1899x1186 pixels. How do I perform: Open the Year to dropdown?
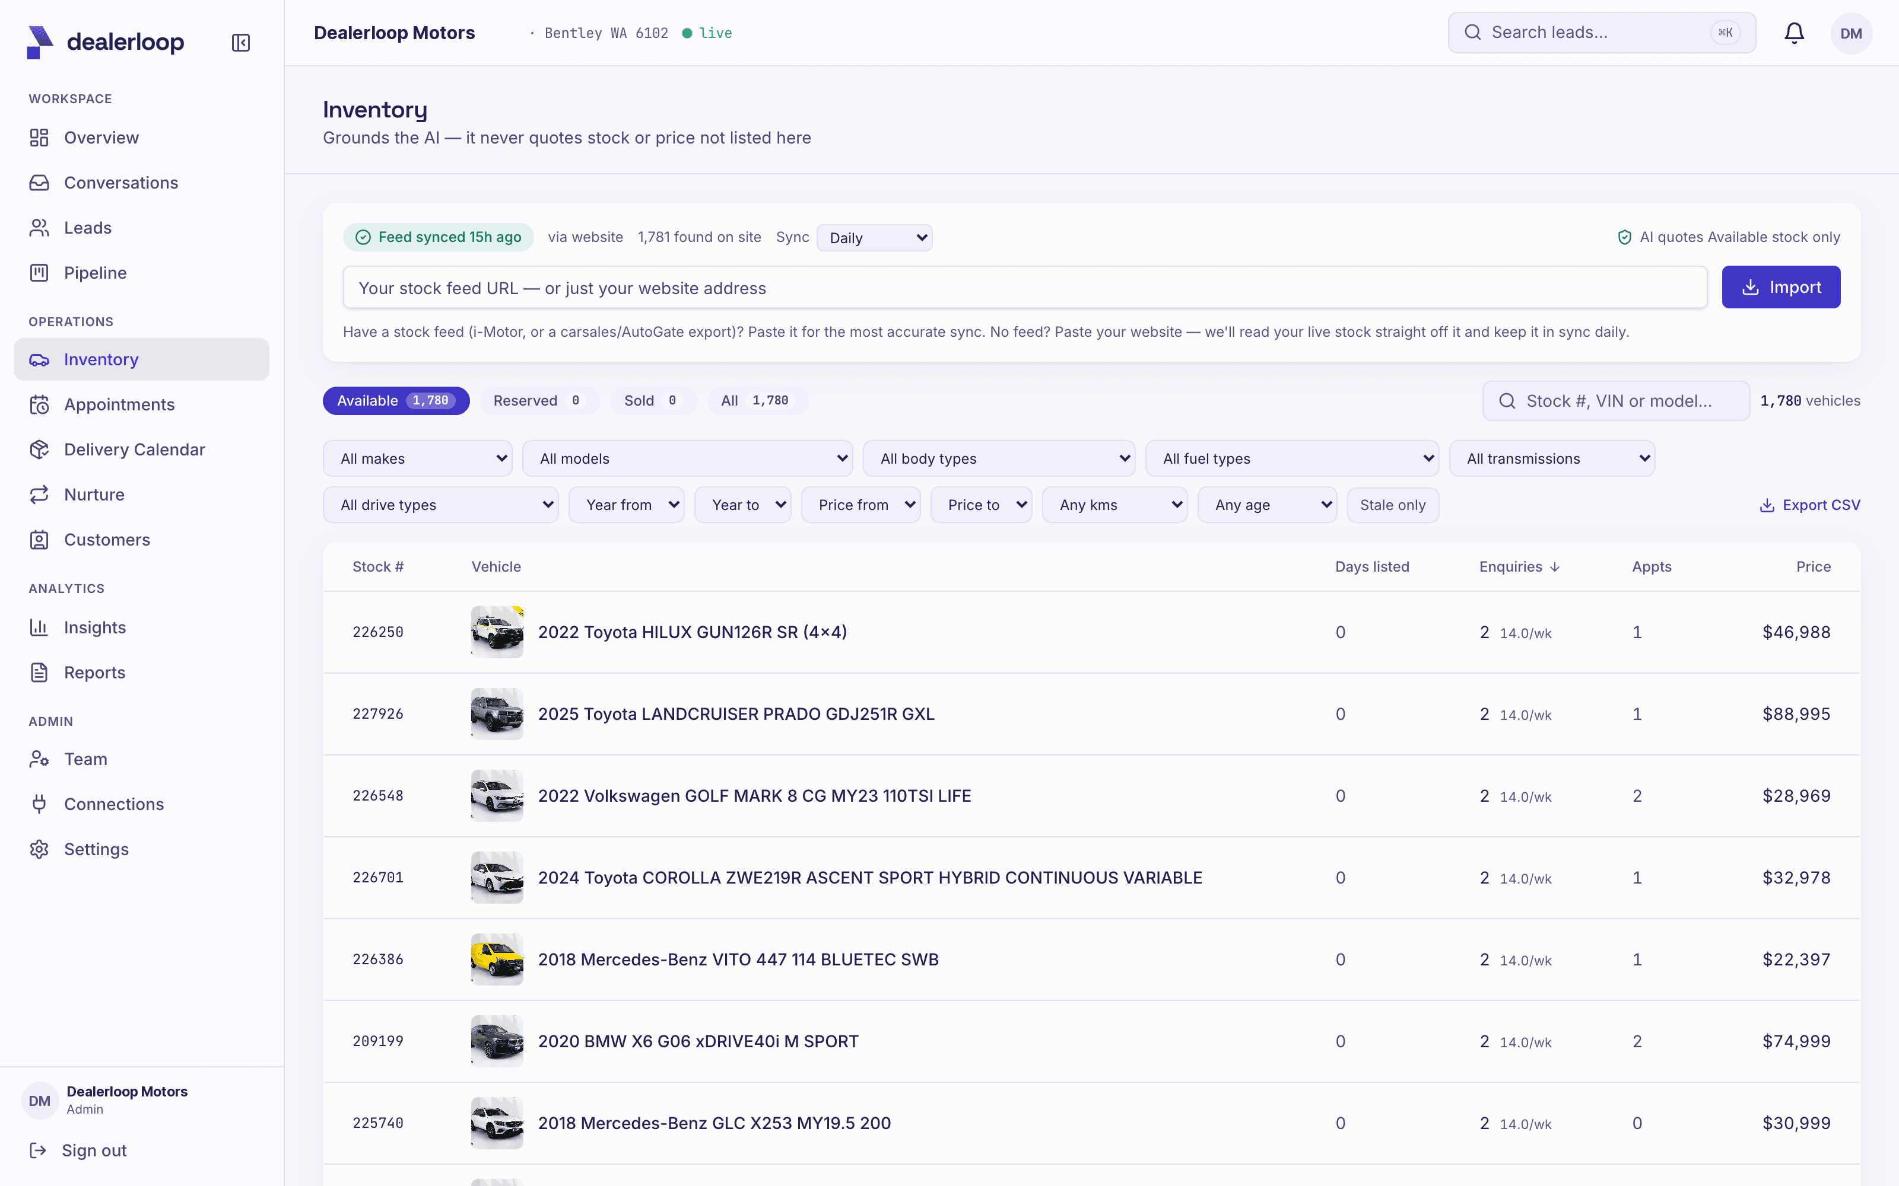coord(742,505)
